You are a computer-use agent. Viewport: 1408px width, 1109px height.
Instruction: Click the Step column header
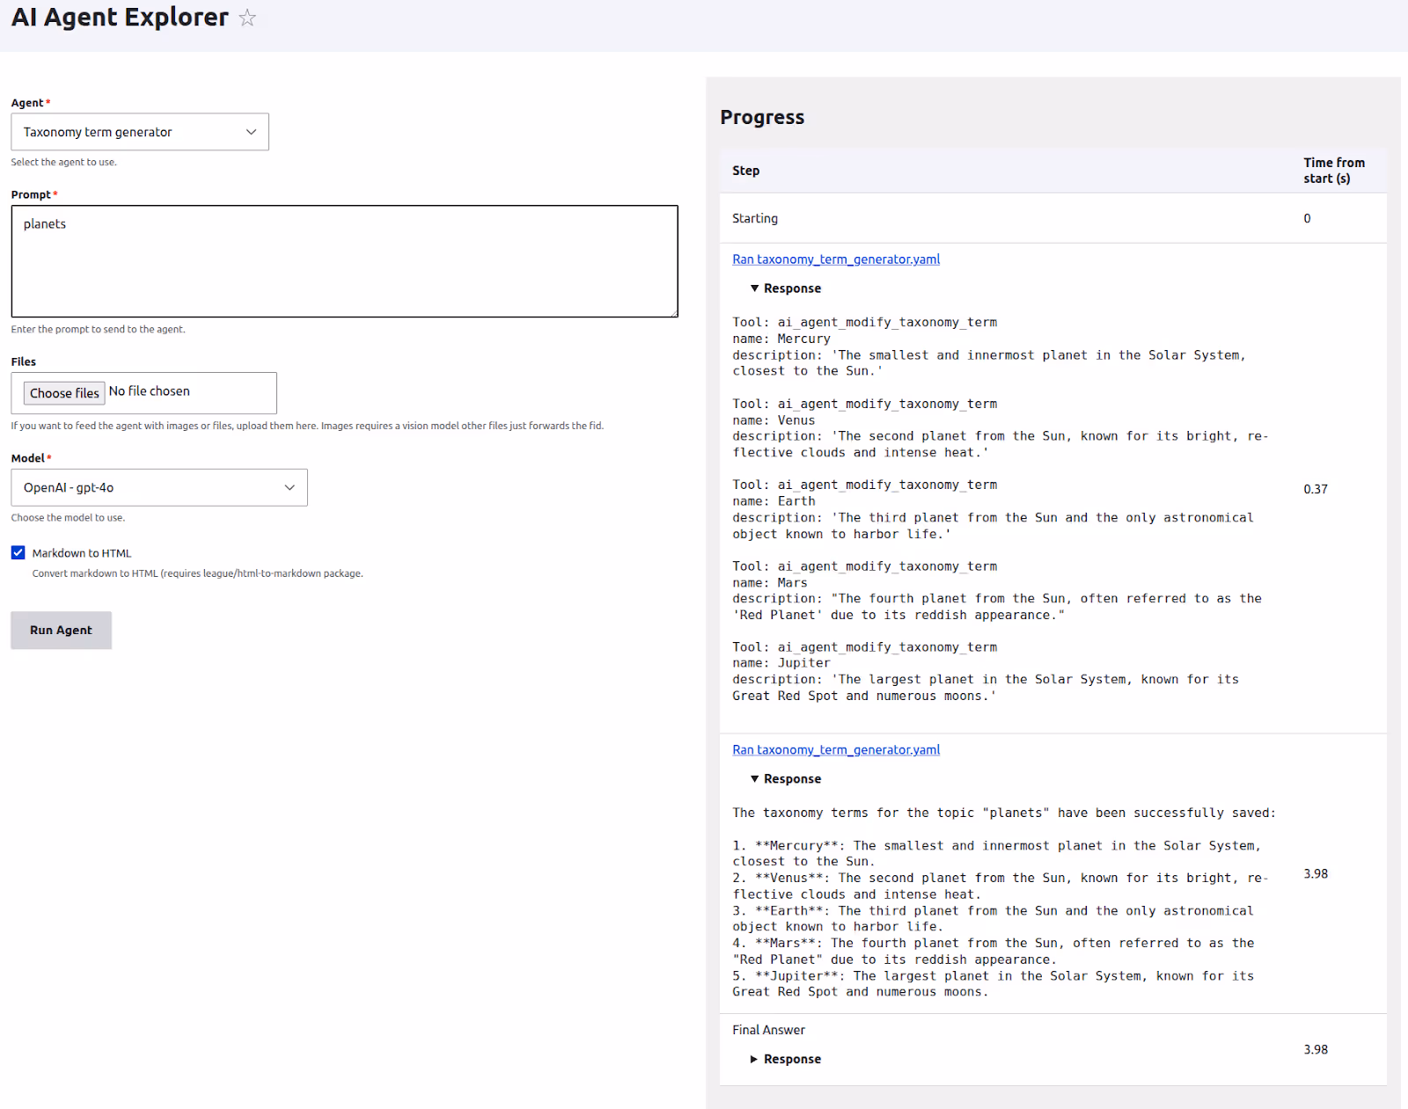(x=746, y=171)
